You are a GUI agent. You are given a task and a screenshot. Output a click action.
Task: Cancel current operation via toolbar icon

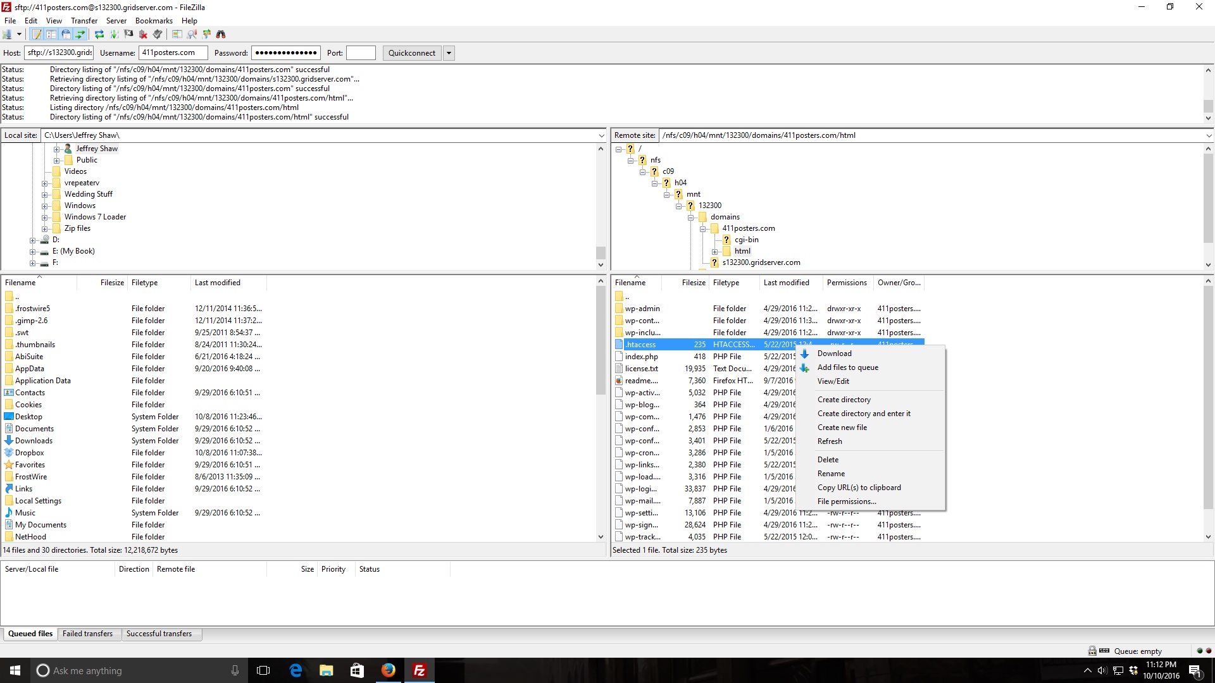coord(128,34)
